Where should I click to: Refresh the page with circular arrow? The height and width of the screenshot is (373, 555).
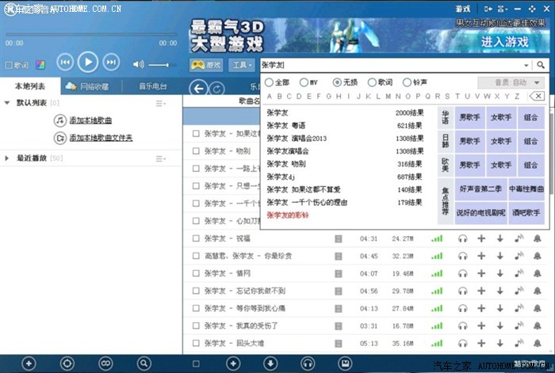[x=217, y=89]
